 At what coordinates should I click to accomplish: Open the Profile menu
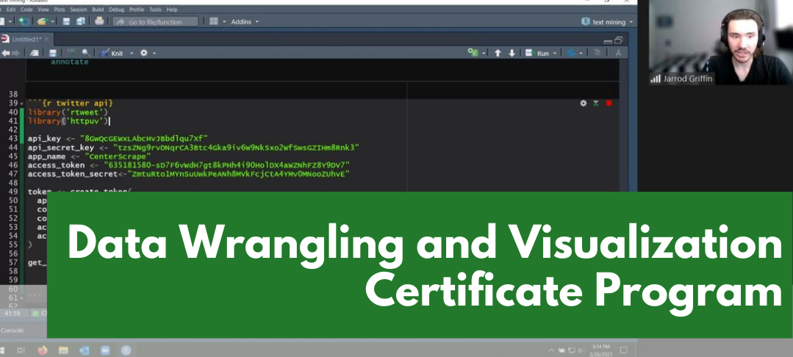click(137, 9)
